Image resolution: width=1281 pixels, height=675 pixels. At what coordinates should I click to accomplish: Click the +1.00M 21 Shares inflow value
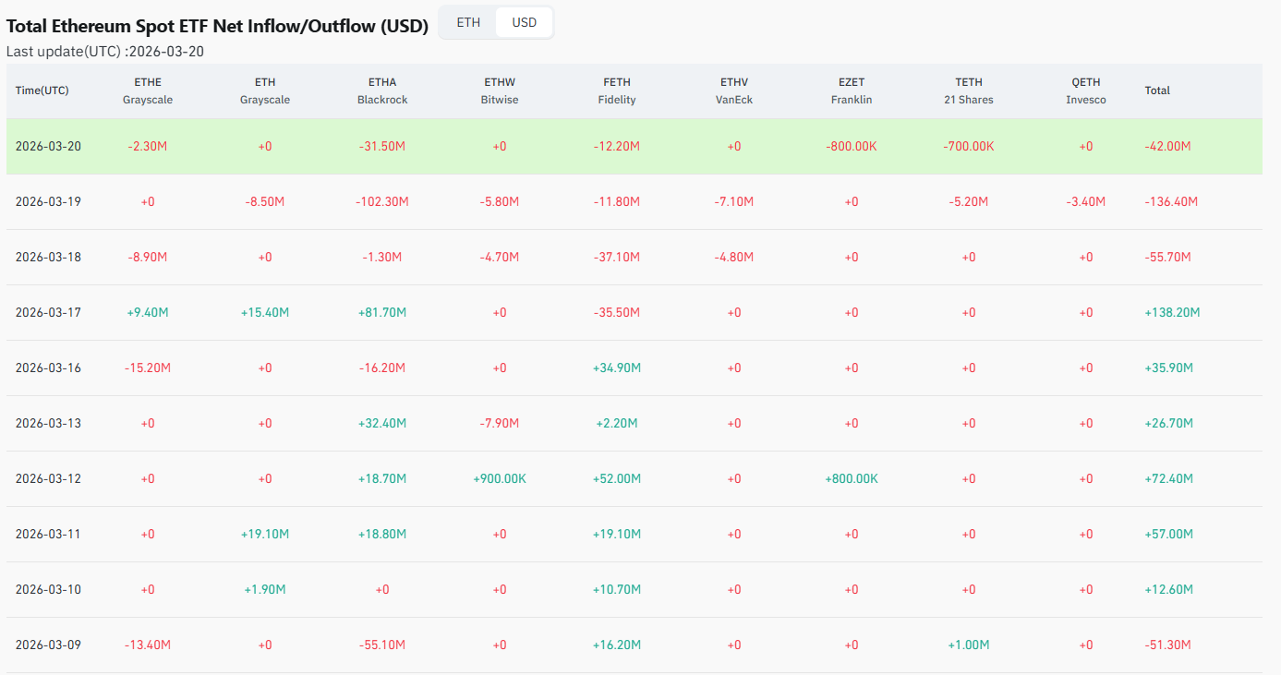pyautogui.click(x=969, y=645)
